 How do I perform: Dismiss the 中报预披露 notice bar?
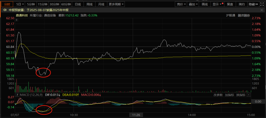[262, 10]
